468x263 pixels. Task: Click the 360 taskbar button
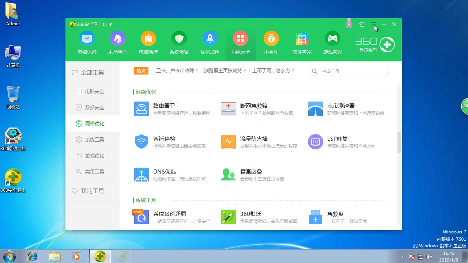tap(100, 256)
